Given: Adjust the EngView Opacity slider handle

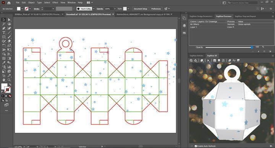Looking at the screenshot, I should pos(252,47).
